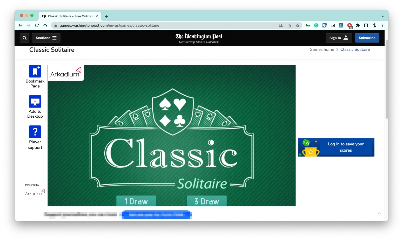Select the Classic Solitaire browser tab
This screenshot has height=240, width=403.
[70, 16]
